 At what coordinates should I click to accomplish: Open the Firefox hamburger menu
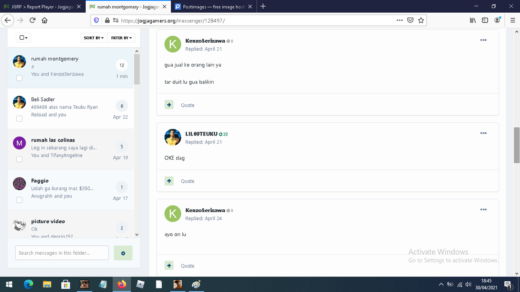point(513,20)
